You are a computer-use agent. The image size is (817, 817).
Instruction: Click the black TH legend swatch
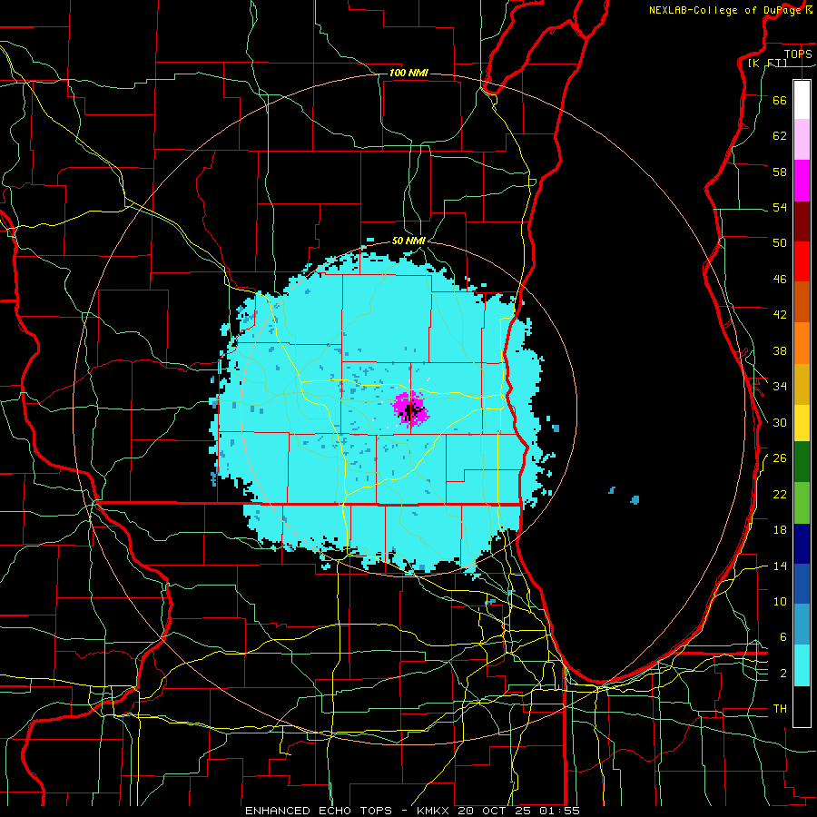[x=802, y=706]
